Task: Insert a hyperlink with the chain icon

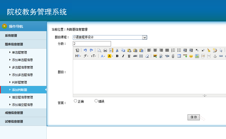Action: click(221, 56)
